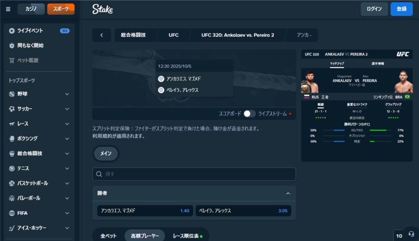Viewport: 419px width, 241px height.
Task: Open the live events play icon
Action: pos(12,31)
